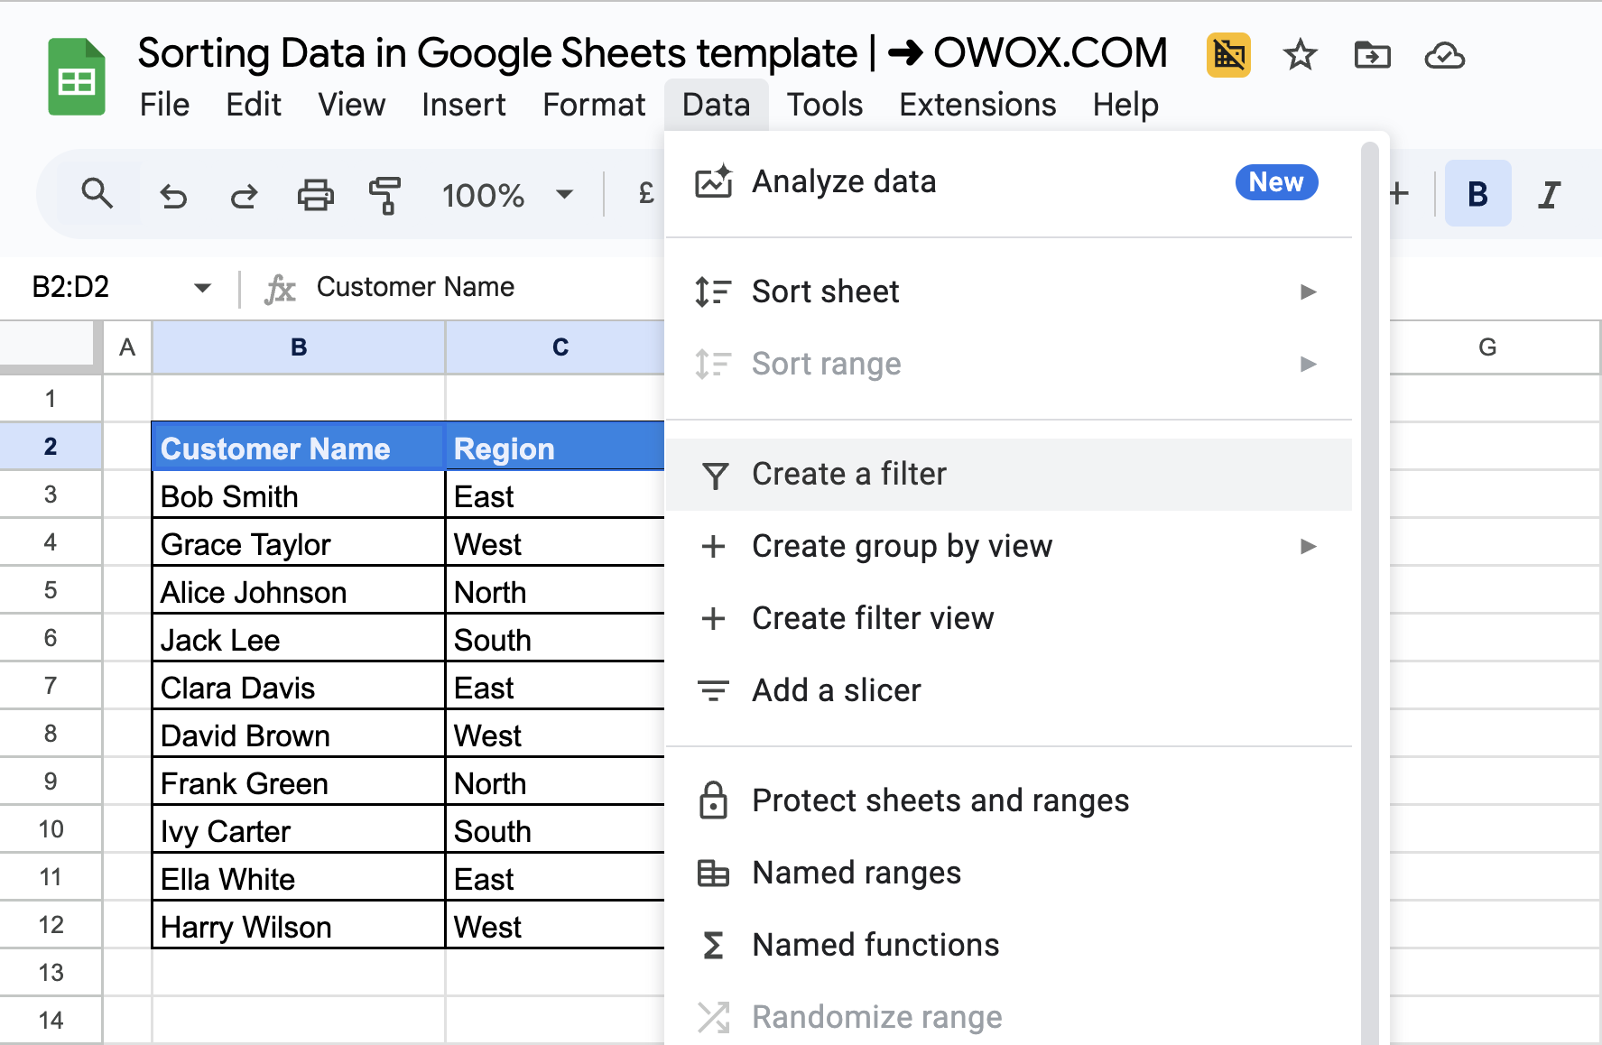The height and width of the screenshot is (1045, 1602).
Task: Select the paint format roller icon
Action: point(385,195)
